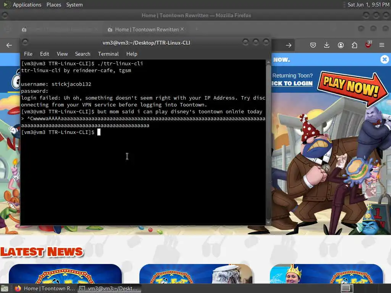Click the ./ttr-linux-cli command line
The image size is (391, 293).
[x=82, y=64]
